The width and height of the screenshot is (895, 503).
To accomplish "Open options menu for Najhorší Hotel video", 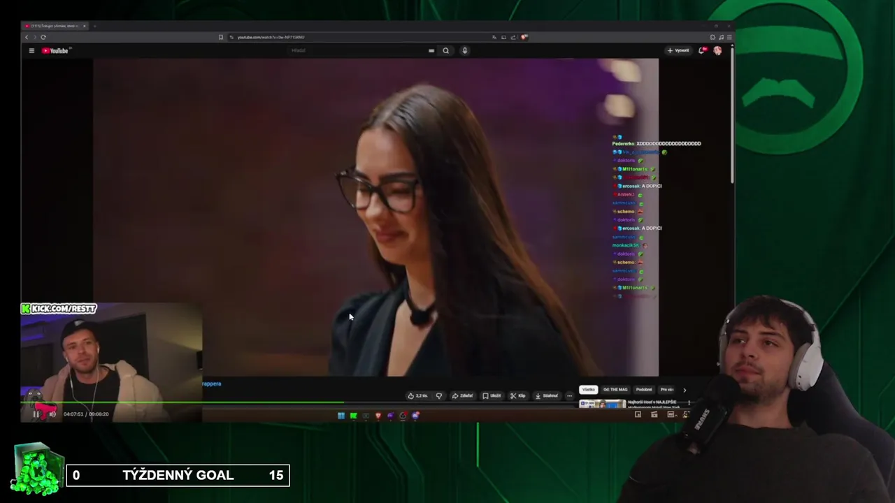I will click(x=689, y=402).
